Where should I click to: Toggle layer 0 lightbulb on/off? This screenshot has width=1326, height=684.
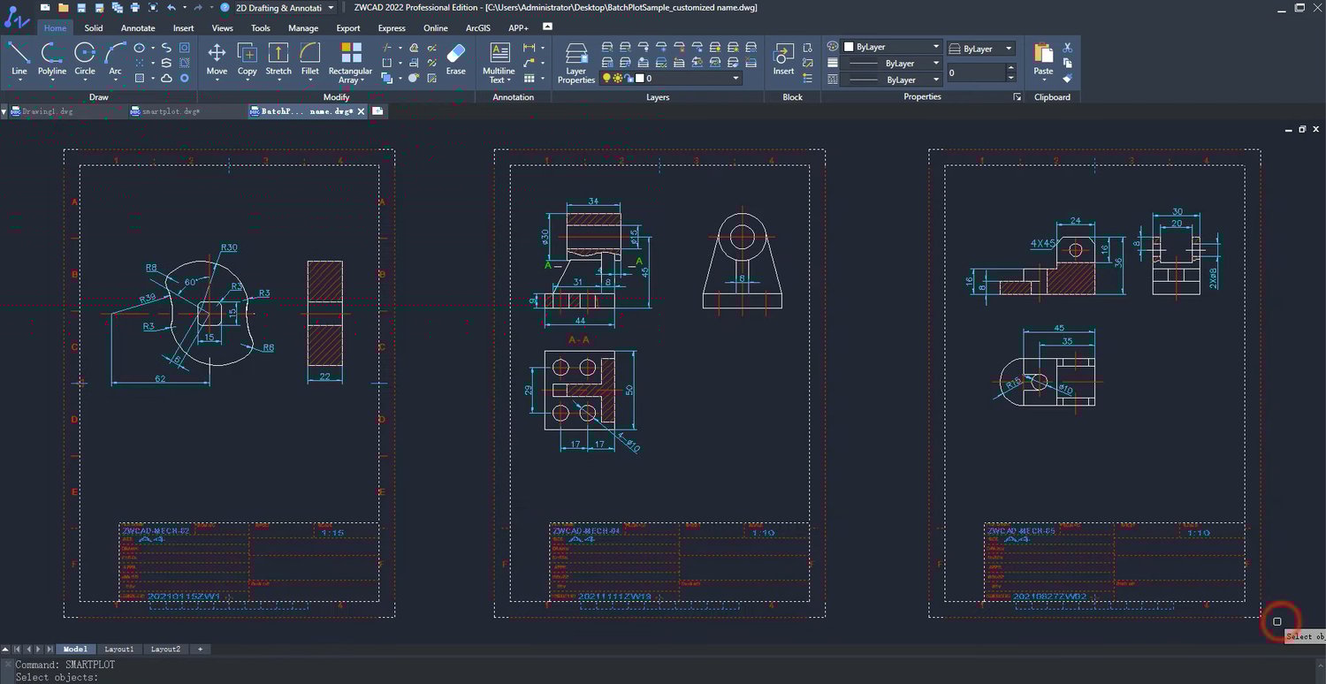[606, 79]
